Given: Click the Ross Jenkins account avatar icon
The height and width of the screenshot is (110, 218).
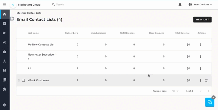Looking at the screenshot, I should pyautogui.click(x=190, y=4).
